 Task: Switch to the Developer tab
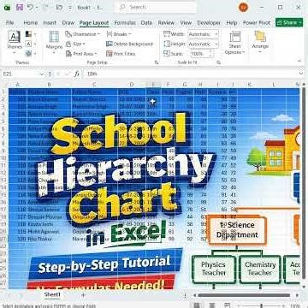[209, 22]
